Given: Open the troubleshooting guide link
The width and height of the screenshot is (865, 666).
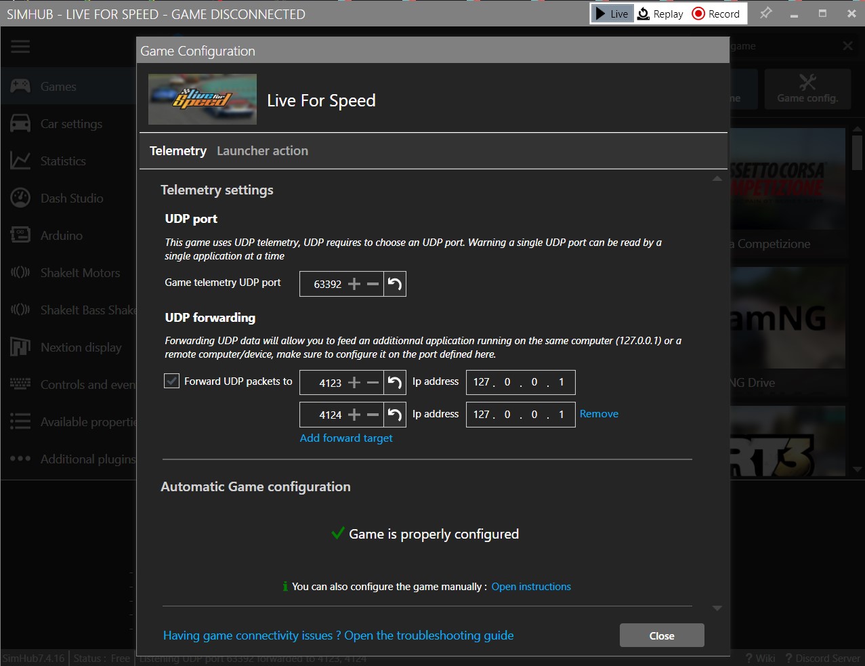Looking at the screenshot, I should click(338, 635).
